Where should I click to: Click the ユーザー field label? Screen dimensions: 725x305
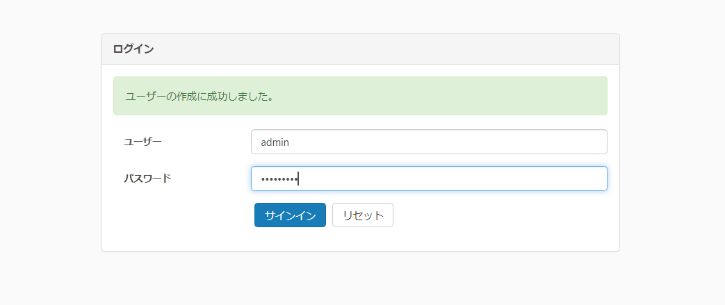[142, 142]
